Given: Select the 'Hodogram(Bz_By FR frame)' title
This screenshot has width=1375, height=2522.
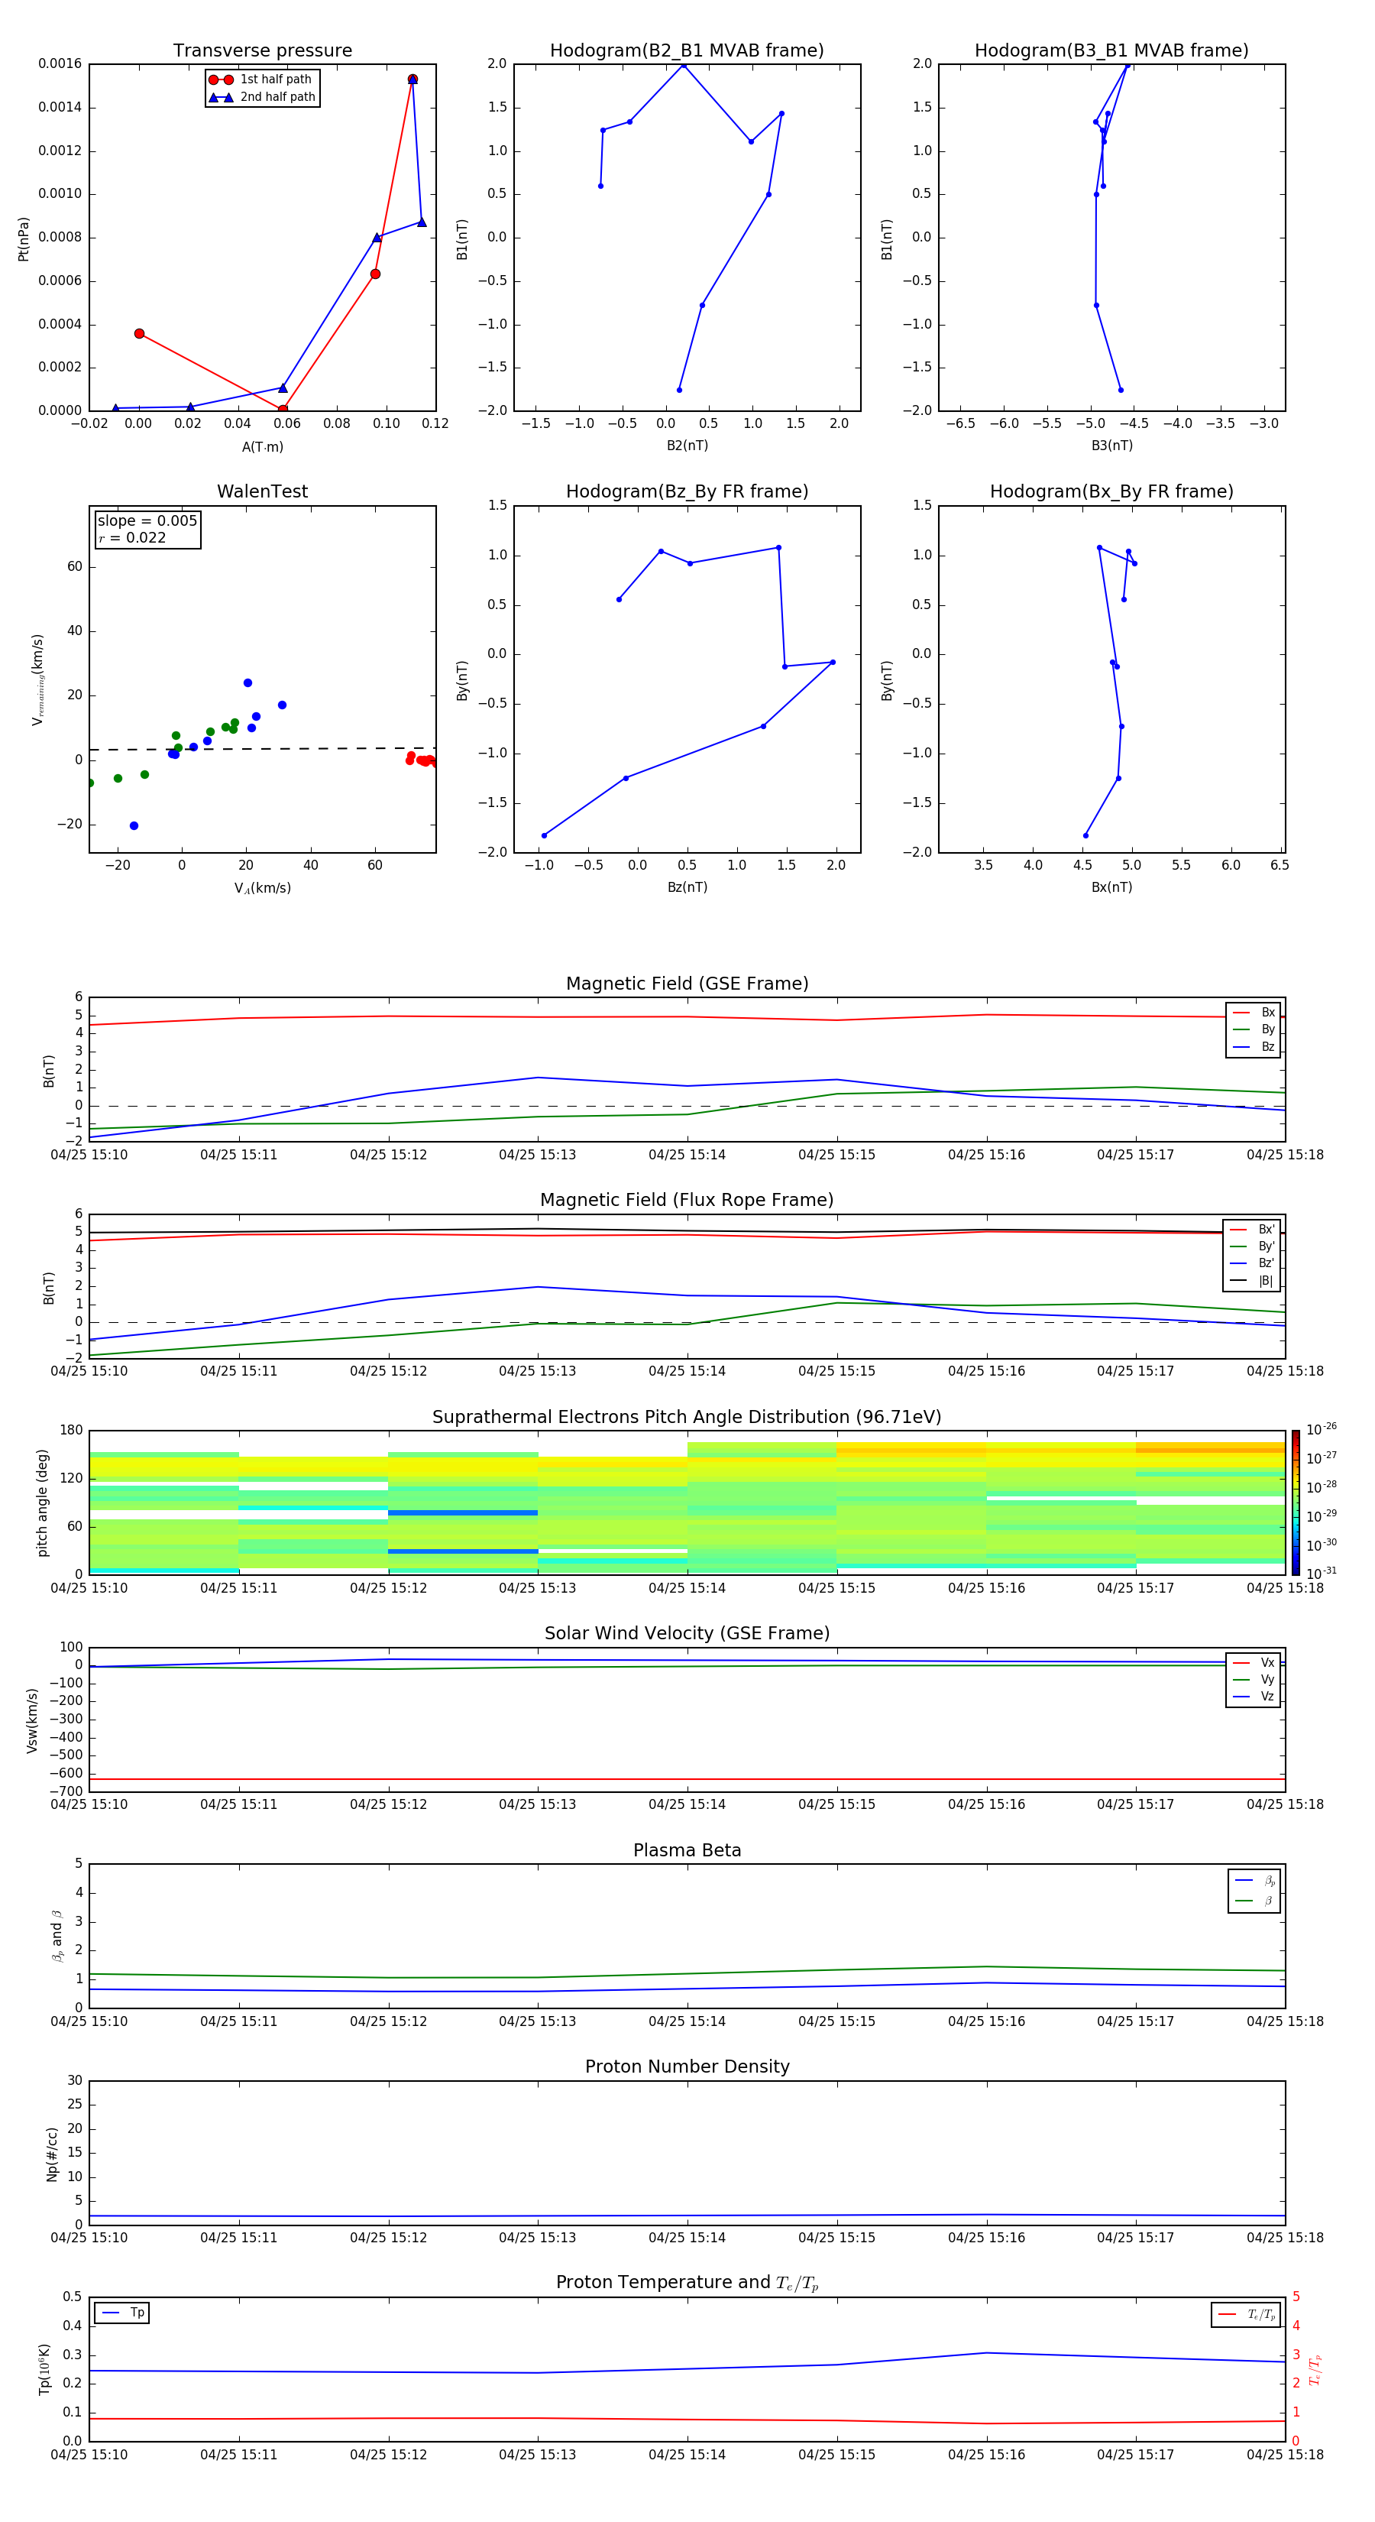Looking at the screenshot, I should click(x=687, y=491).
